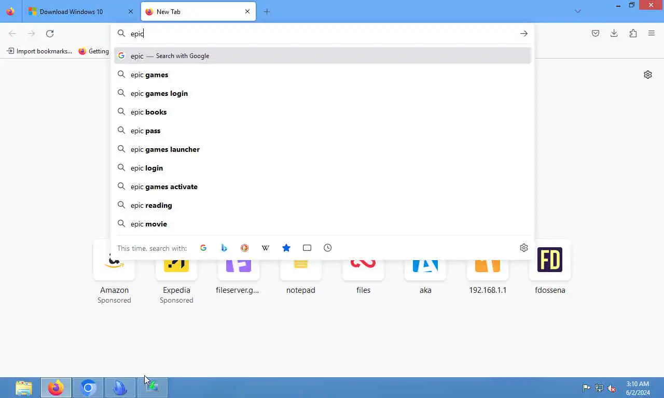
Task: Choose the epic games login suggestion
Action: click(323, 93)
